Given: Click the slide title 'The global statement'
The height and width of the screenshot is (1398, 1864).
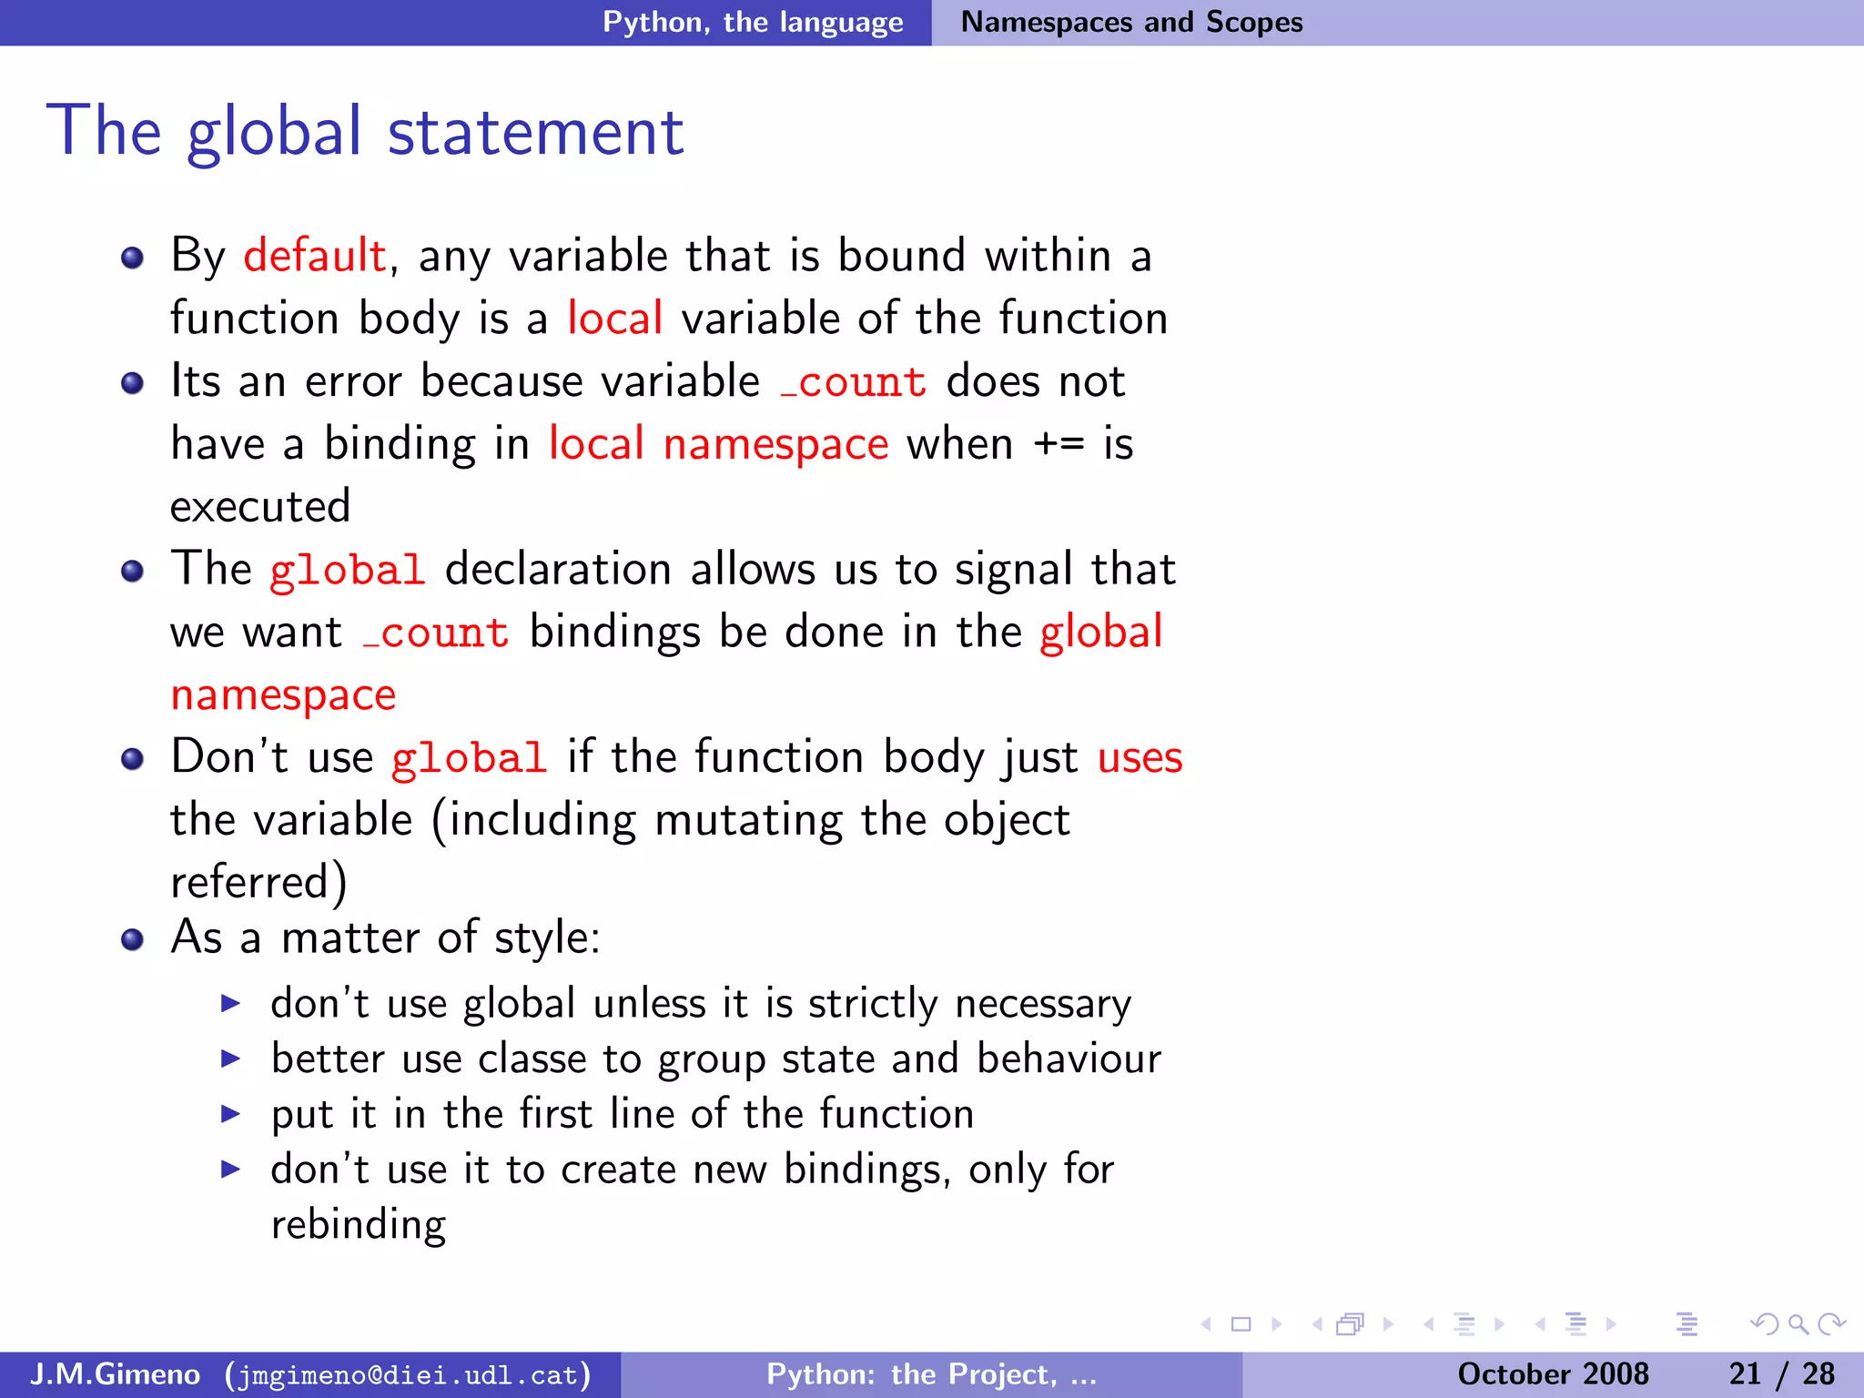Looking at the screenshot, I should [364, 132].
